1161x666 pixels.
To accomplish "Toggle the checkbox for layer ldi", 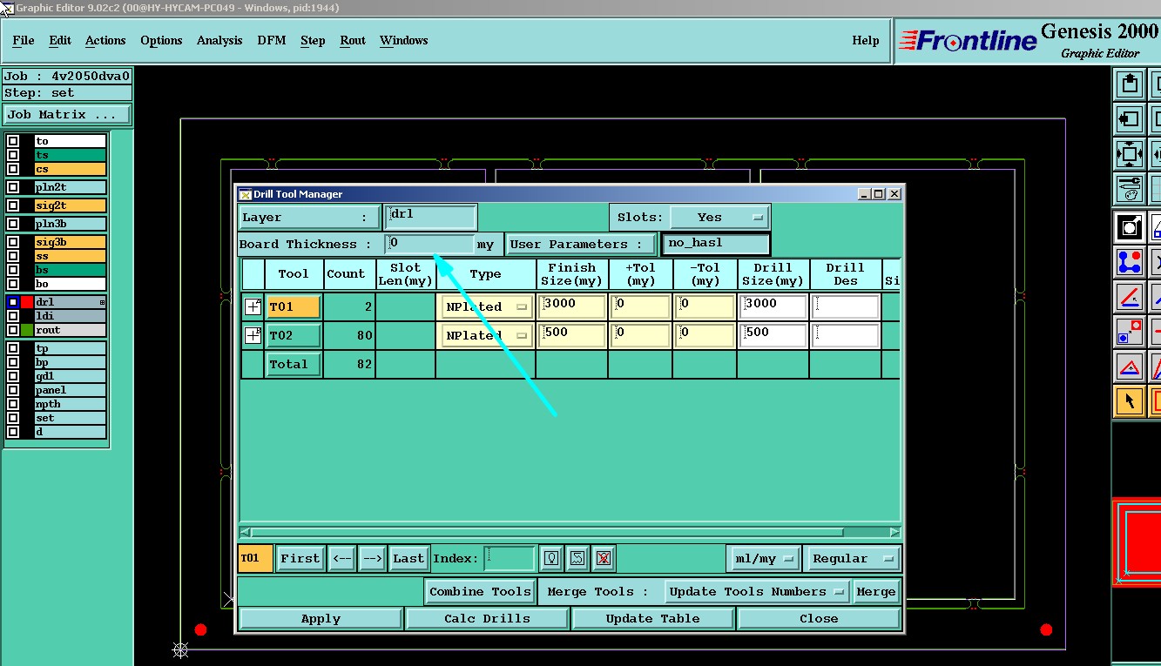I will (x=13, y=316).
